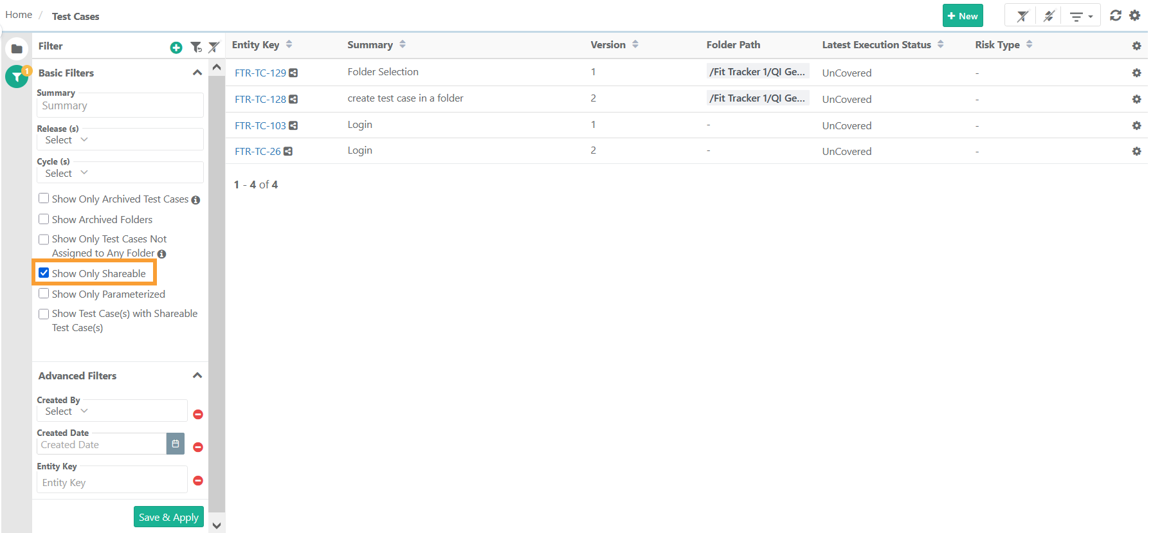
Task: Click the Test Cases breadcrumb
Action: pos(75,16)
